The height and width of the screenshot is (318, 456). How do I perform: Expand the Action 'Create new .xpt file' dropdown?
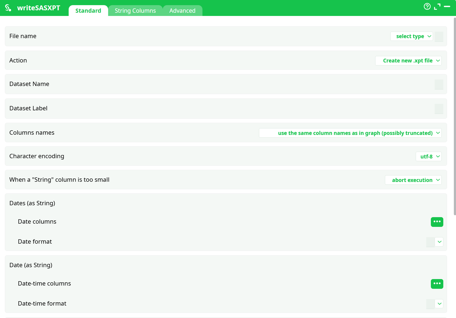(408, 61)
